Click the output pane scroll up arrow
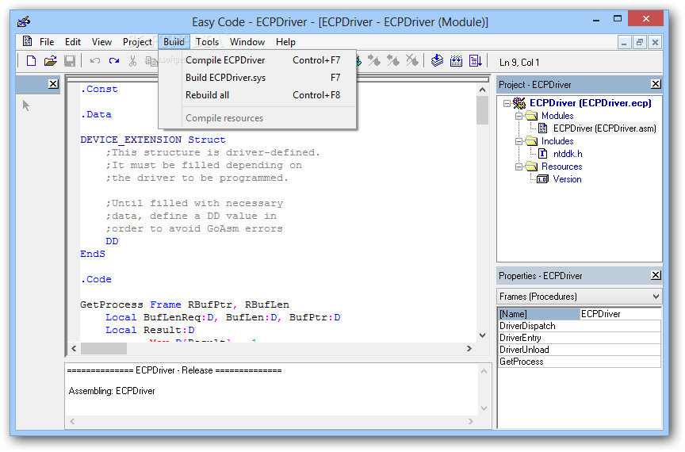 click(484, 371)
